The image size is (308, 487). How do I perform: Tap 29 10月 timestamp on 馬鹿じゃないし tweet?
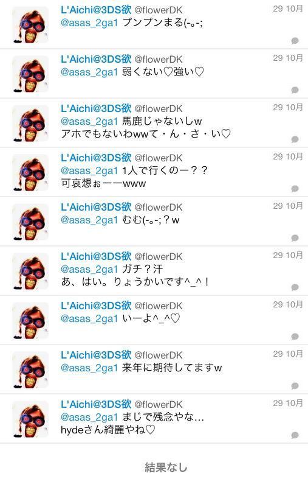[x=288, y=108]
